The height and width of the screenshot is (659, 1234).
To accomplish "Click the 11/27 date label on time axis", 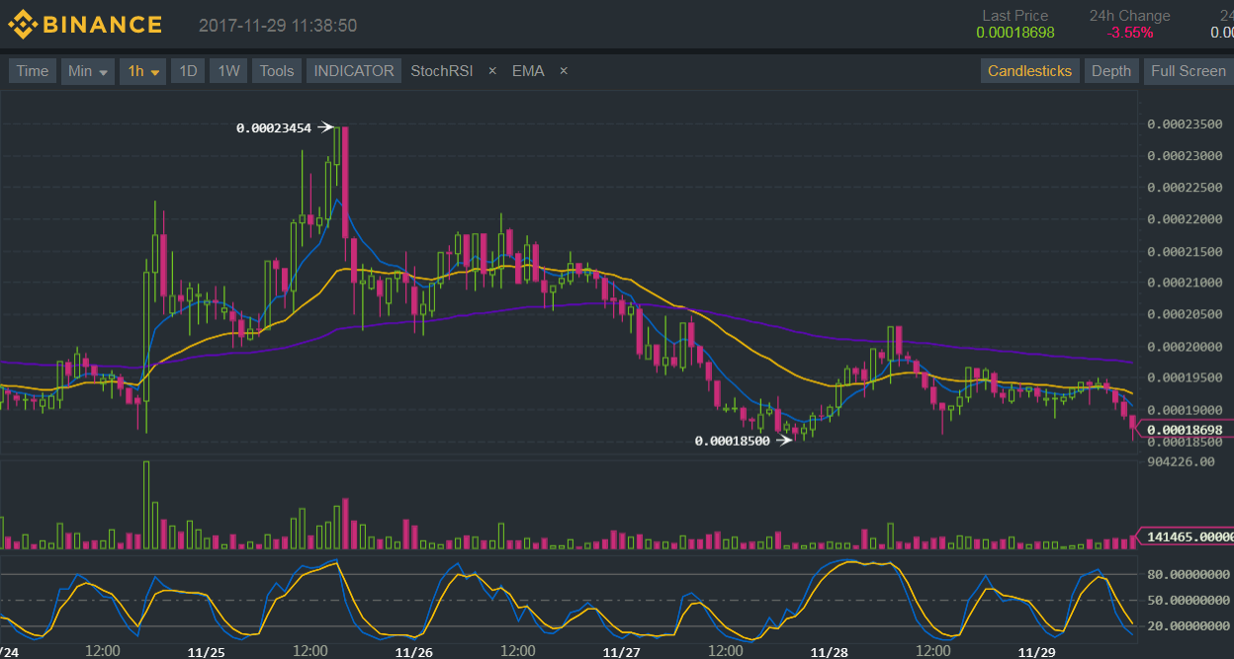I will pos(621,652).
